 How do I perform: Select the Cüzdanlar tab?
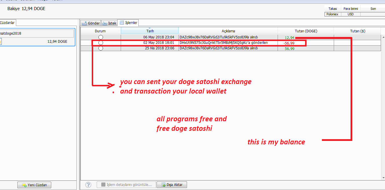pyautogui.click(x=8, y=23)
